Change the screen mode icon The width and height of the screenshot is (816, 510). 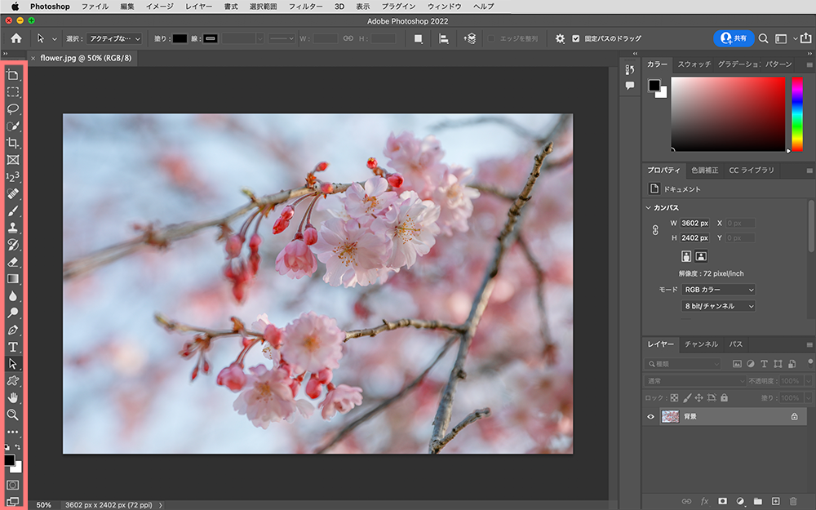[13, 501]
